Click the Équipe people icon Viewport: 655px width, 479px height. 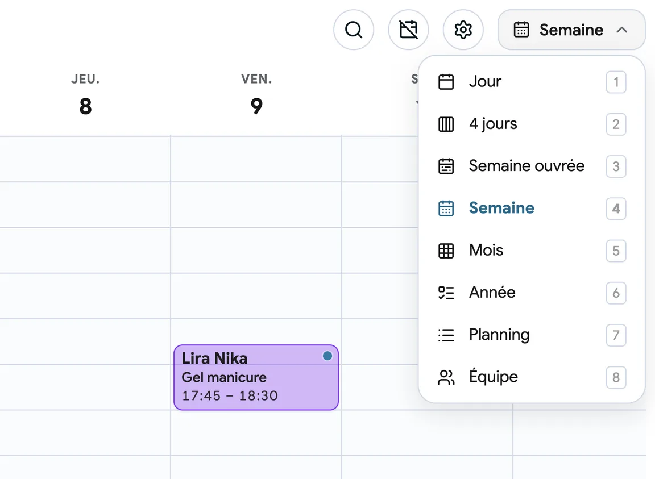446,377
